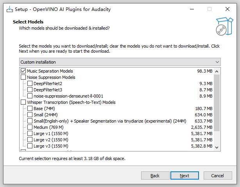Image resolution: width=240 pixels, height=187 pixels.
Task: Check the Large v3 (1550 M) checkbox
Action: [x=30, y=146]
